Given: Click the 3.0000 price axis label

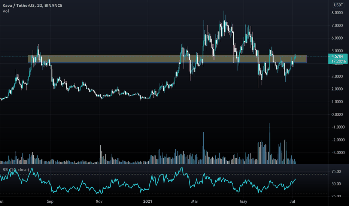Looking at the screenshot, I should 337,76.
